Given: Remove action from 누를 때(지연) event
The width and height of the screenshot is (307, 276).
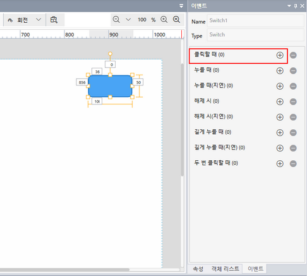Looking at the screenshot, I should 293,86.
